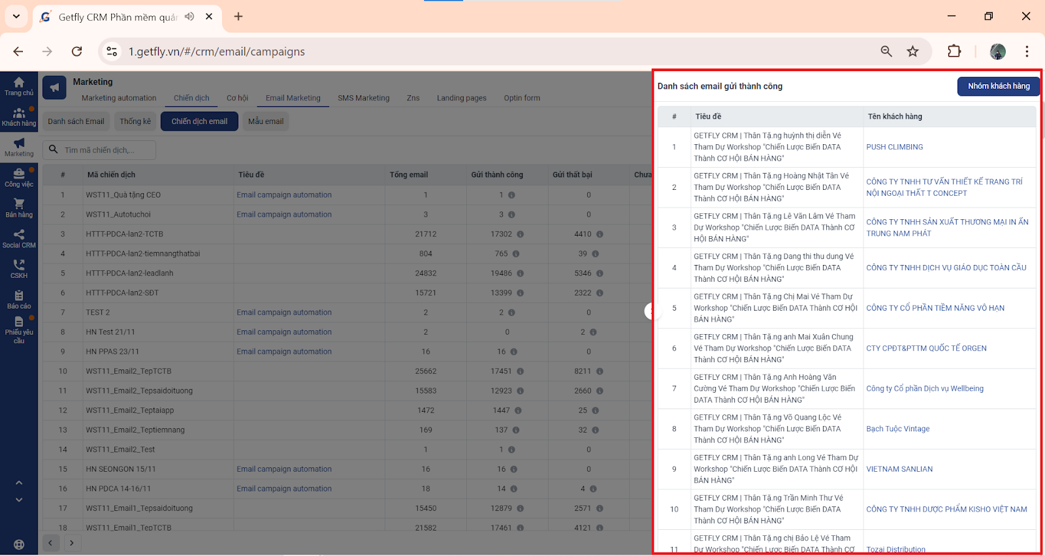Click sidebar scroll-down chevron
The image size is (1045, 556).
point(19,500)
